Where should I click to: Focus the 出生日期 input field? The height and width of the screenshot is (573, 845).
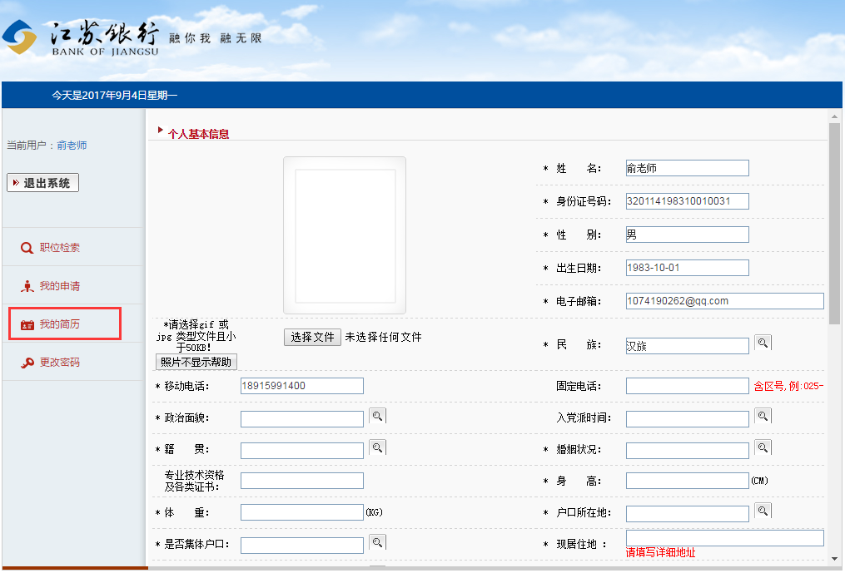tap(687, 268)
